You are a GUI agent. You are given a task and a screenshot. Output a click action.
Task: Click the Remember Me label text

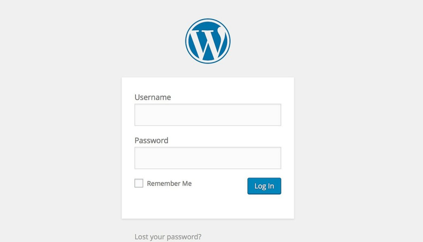(x=169, y=183)
